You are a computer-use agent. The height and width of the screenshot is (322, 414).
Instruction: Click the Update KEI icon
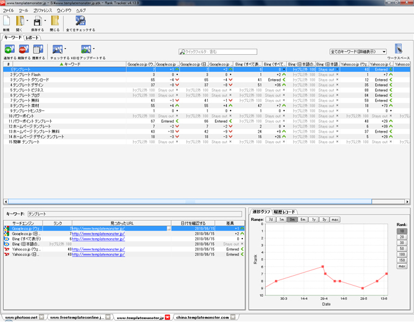click(x=86, y=49)
